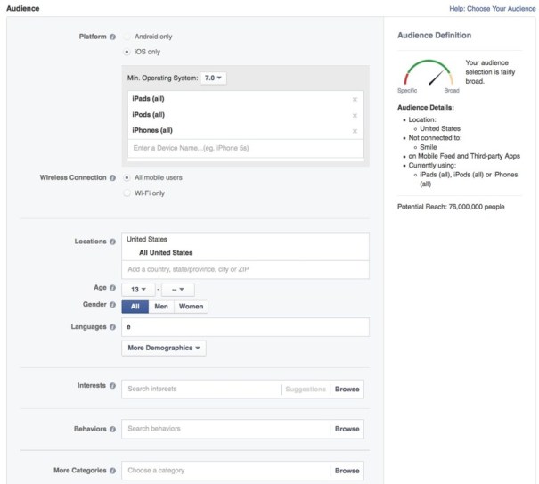Click the info icon next to Interests
Viewport: 539px width, 484px height.
click(x=113, y=386)
